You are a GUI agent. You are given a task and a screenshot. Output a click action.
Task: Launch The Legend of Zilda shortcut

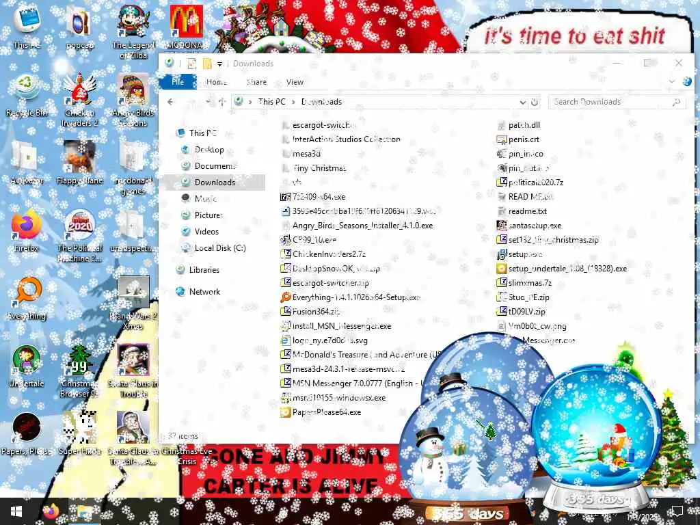(x=133, y=31)
